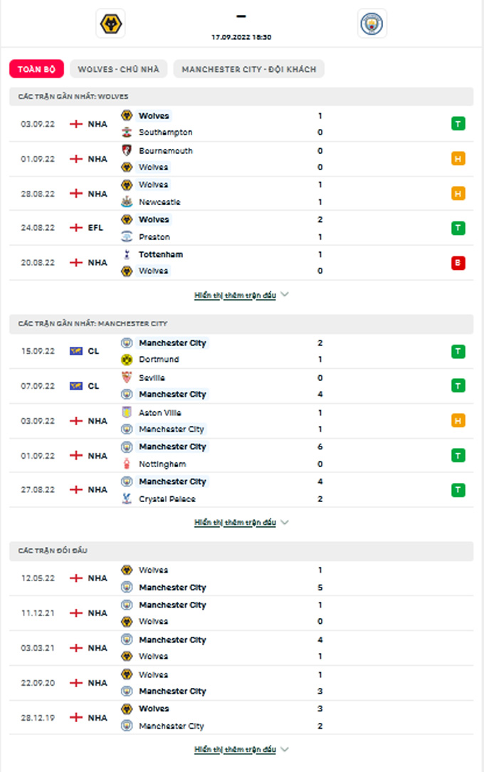Viewport: 484px width, 772px height.
Task: Click the Aston Villa team crest icon
Action: coord(127,412)
